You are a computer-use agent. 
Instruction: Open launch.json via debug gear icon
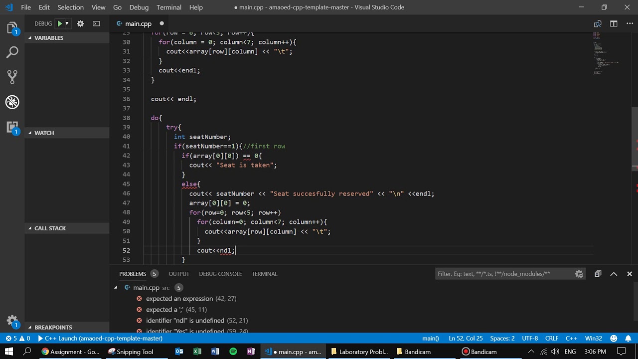(80, 23)
